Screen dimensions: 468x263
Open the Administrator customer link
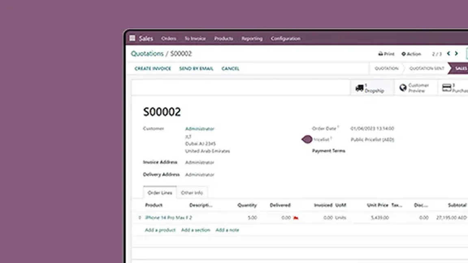point(200,129)
